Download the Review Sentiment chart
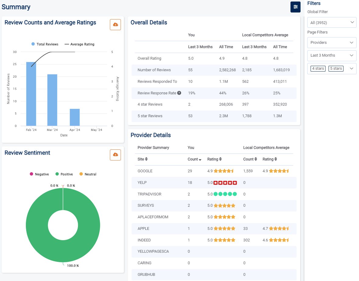This screenshot has width=359, height=281. point(115,155)
